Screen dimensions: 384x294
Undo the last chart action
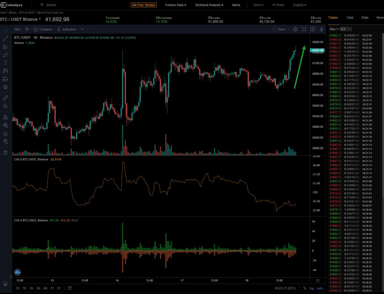pos(83,29)
